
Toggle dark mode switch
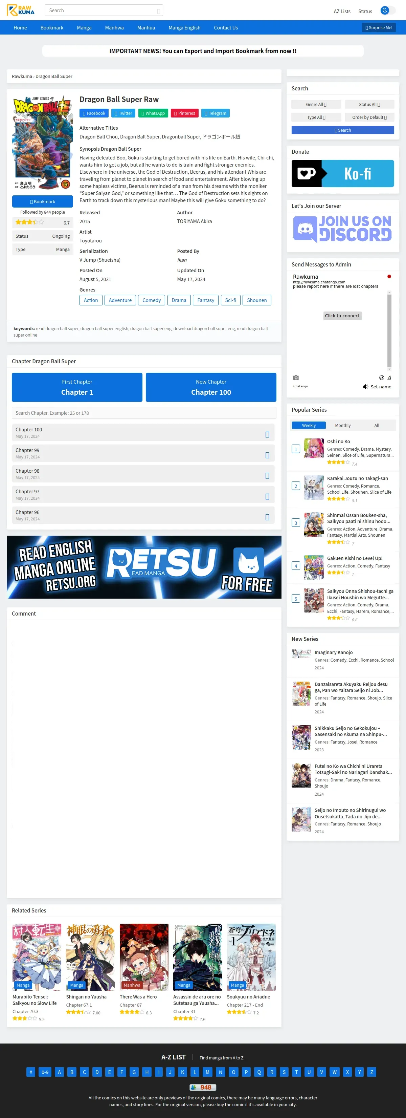(x=387, y=10)
